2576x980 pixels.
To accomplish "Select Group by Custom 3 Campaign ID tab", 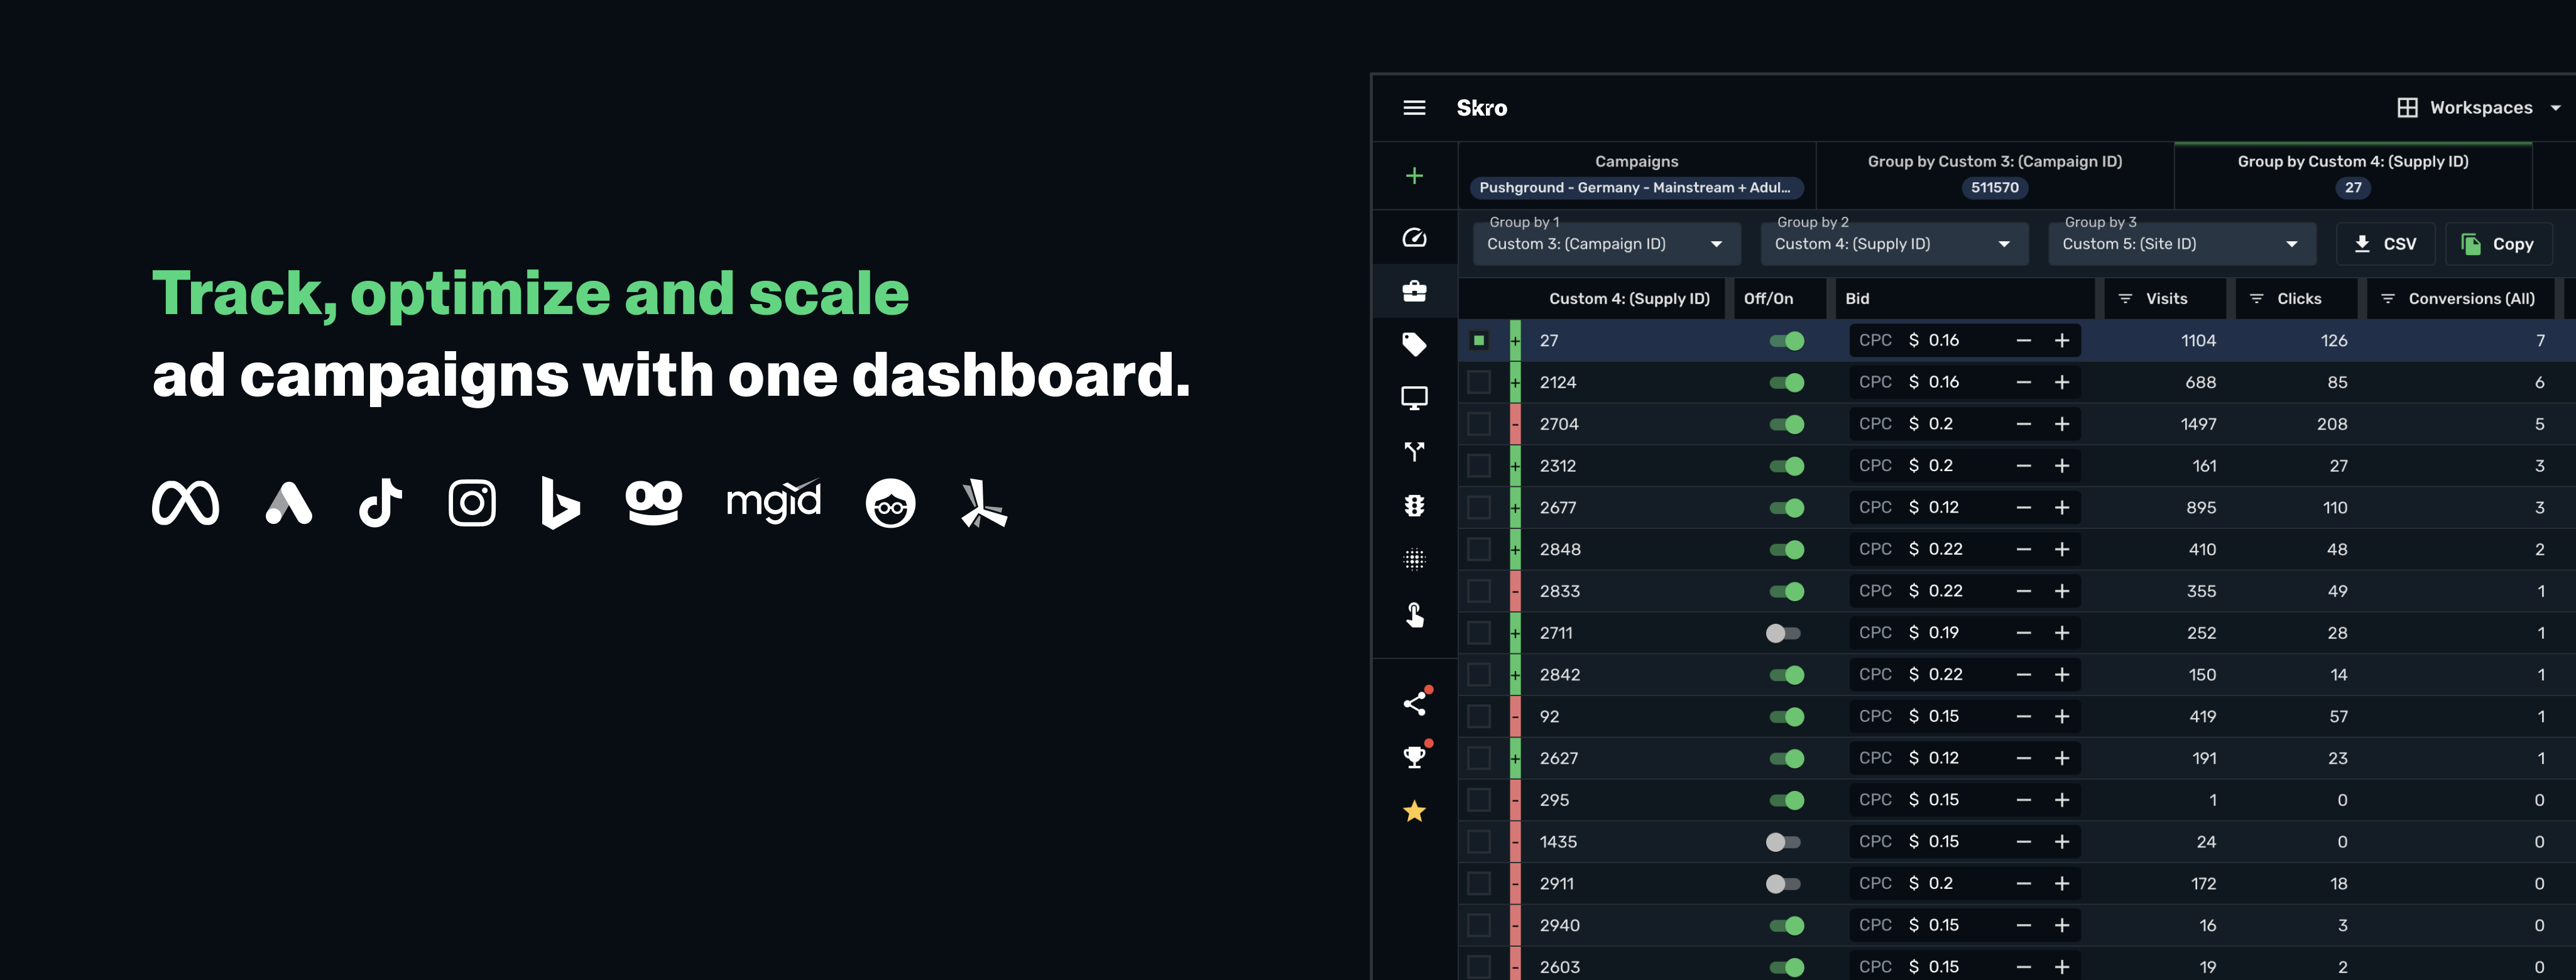I will coord(1994,174).
